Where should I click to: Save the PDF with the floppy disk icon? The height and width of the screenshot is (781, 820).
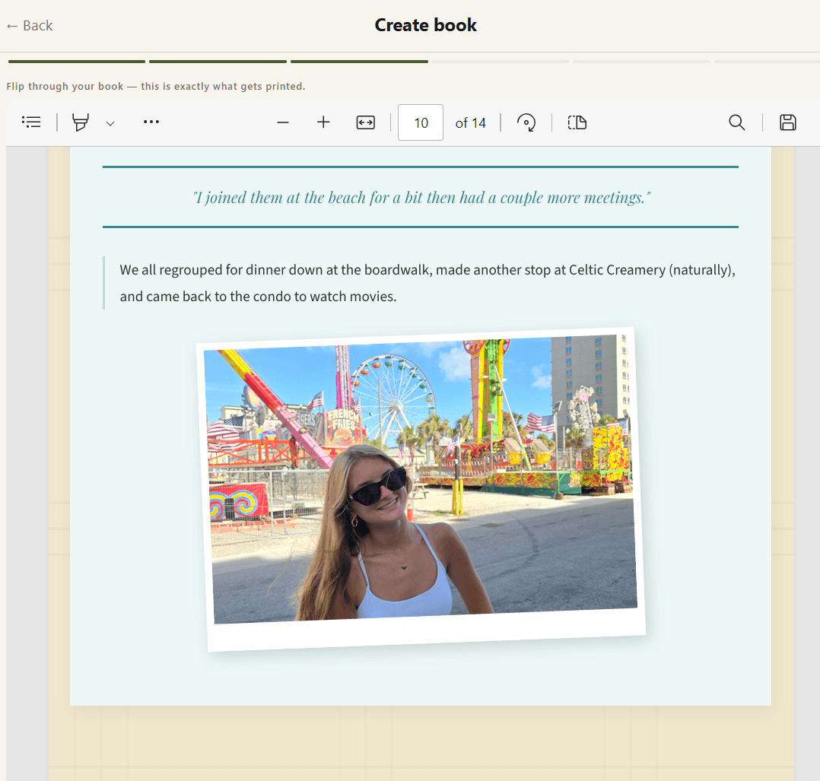pos(787,122)
